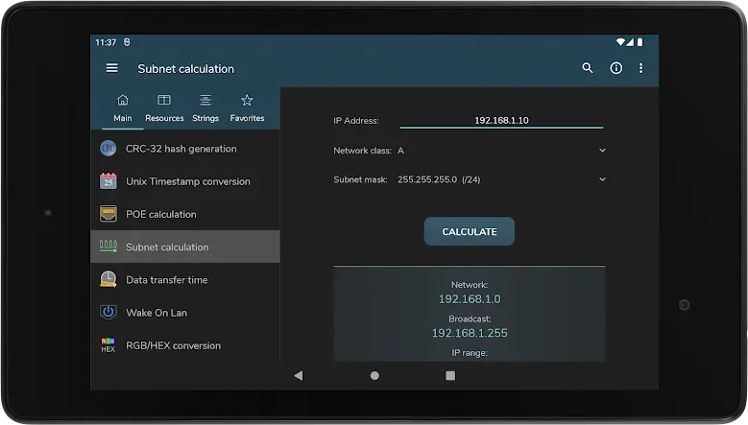Edit the IP Address field 192.168.1.10
This screenshot has height=425, width=748.
tap(501, 120)
